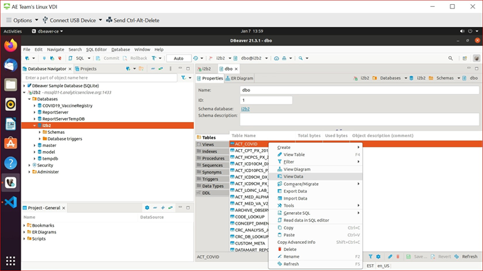Select the DDL side tab
The height and width of the screenshot is (271, 483).
pos(212,193)
